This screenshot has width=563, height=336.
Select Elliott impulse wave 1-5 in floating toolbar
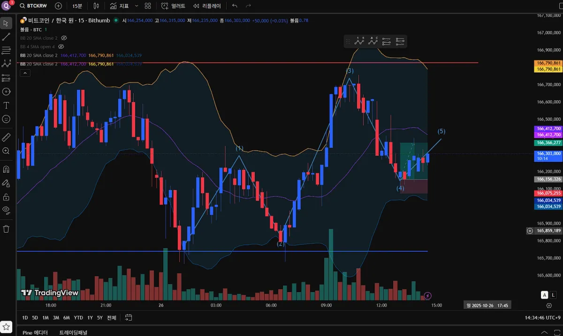point(359,42)
